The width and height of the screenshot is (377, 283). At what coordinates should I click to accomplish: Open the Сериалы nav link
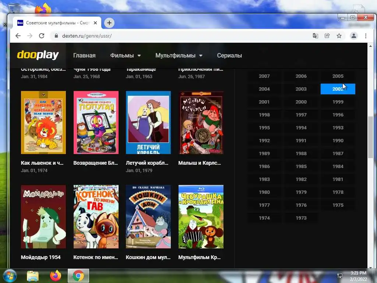tap(229, 55)
